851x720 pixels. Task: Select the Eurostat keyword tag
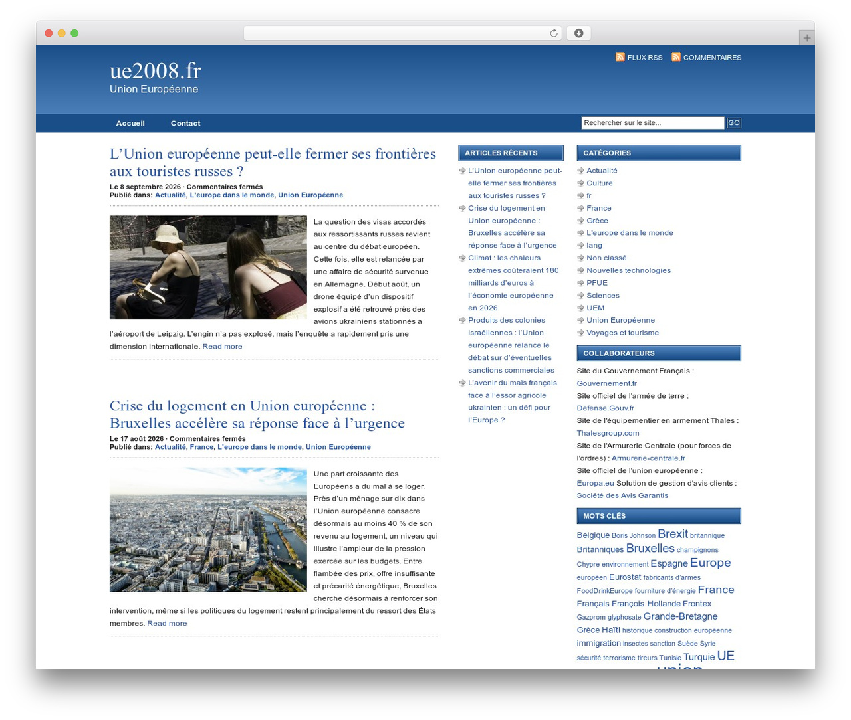[x=625, y=577]
